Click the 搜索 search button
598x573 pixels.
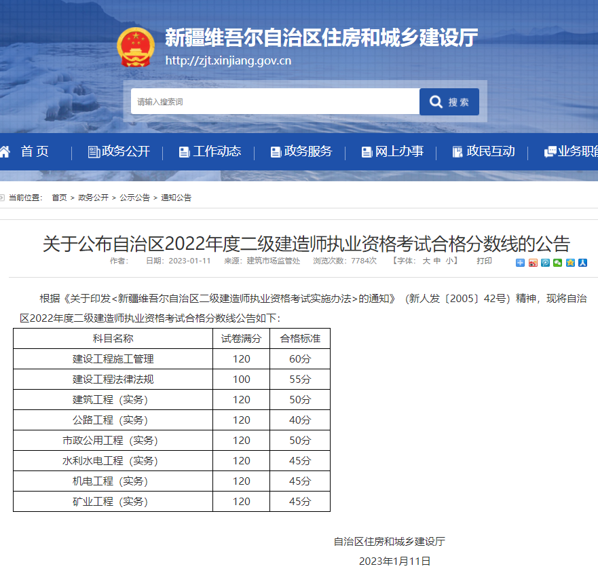[x=449, y=102]
